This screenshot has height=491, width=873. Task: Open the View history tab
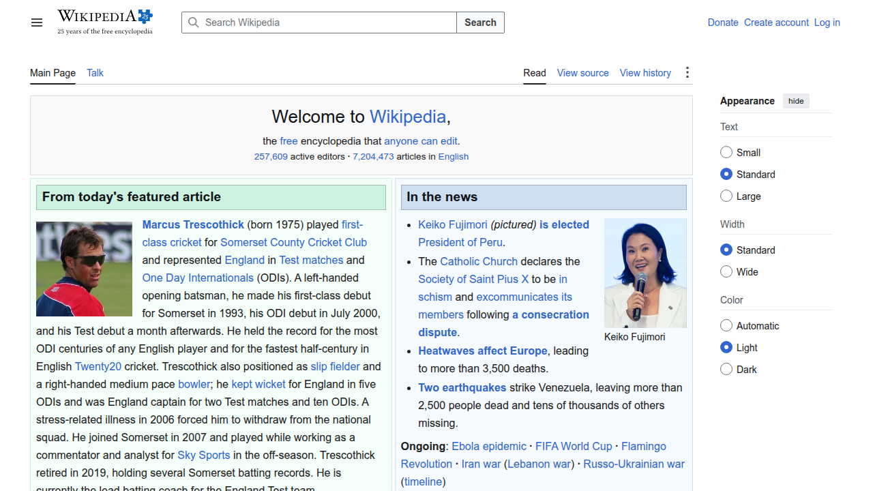tap(645, 73)
